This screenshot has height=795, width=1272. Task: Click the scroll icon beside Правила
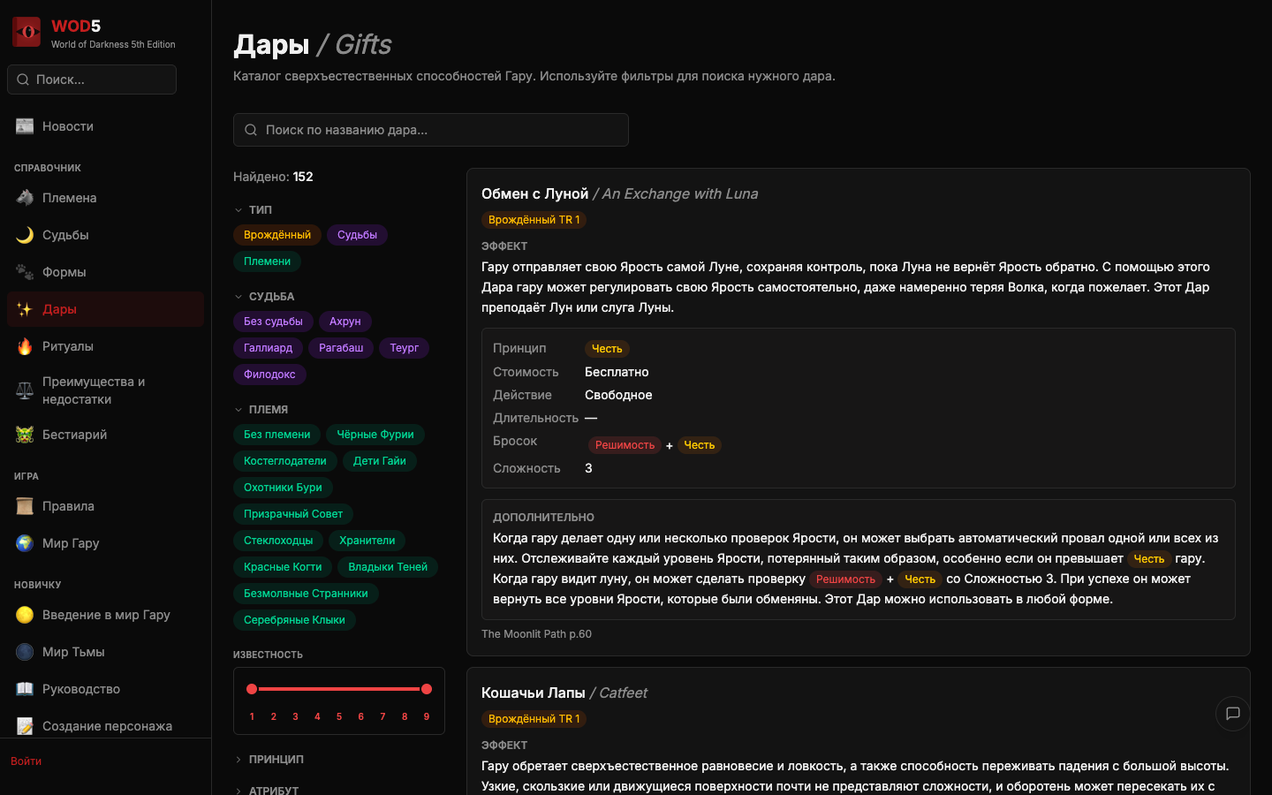point(25,506)
